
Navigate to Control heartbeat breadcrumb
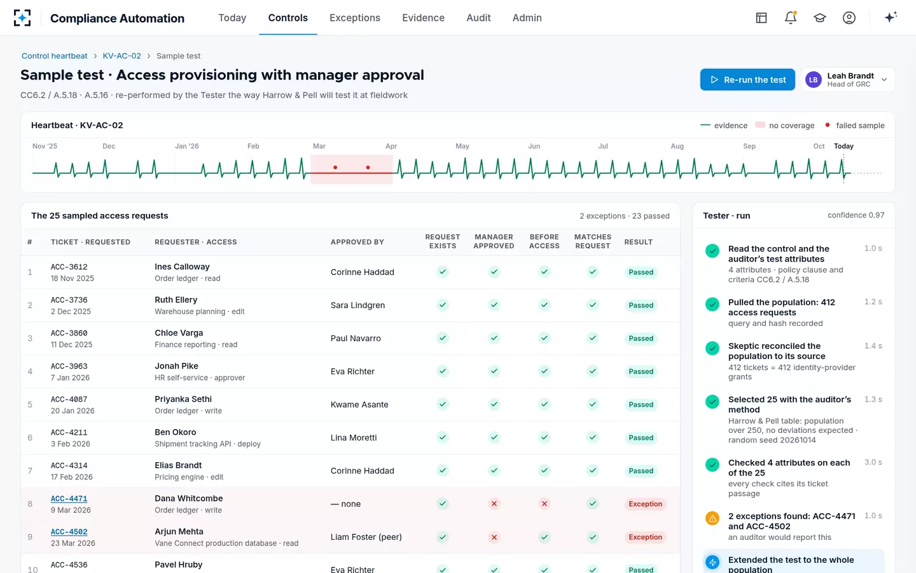pos(55,56)
